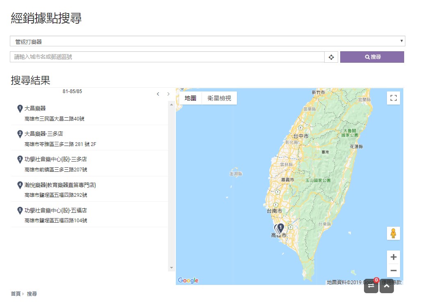Viewport: 423px width, 303px height.
Task: Go to previous results page arrow
Action: [158, 94]
